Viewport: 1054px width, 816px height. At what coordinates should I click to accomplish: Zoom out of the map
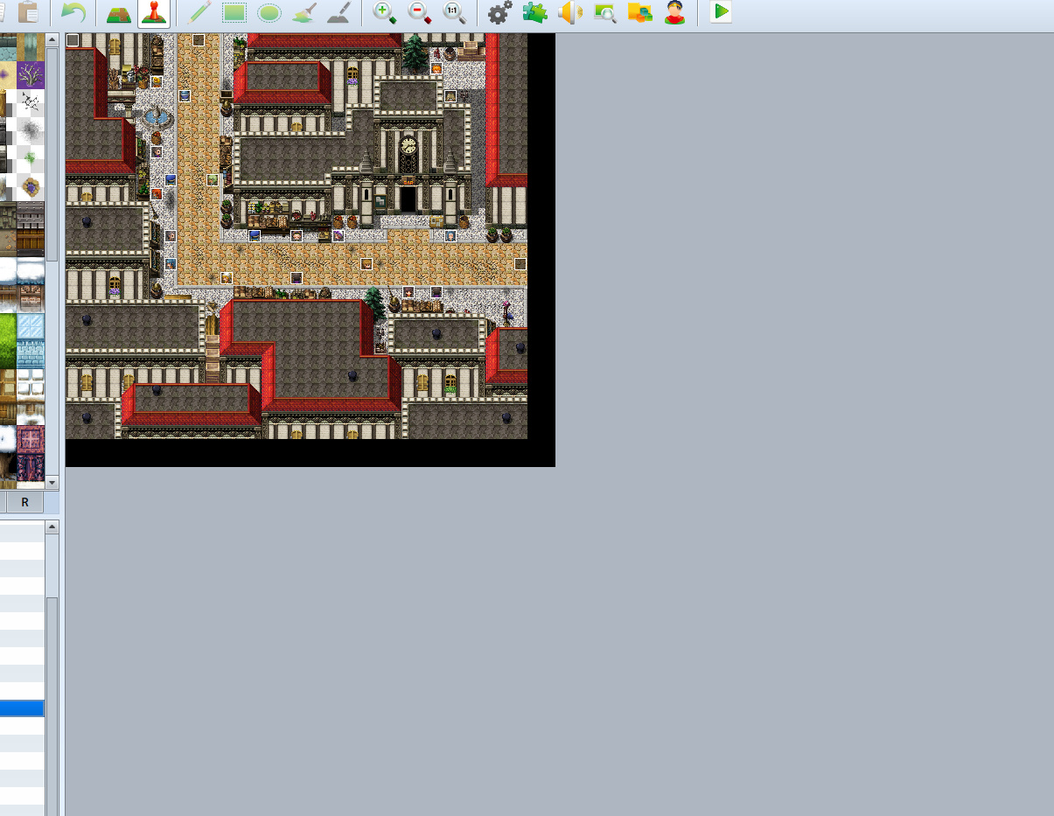(420, 12)
